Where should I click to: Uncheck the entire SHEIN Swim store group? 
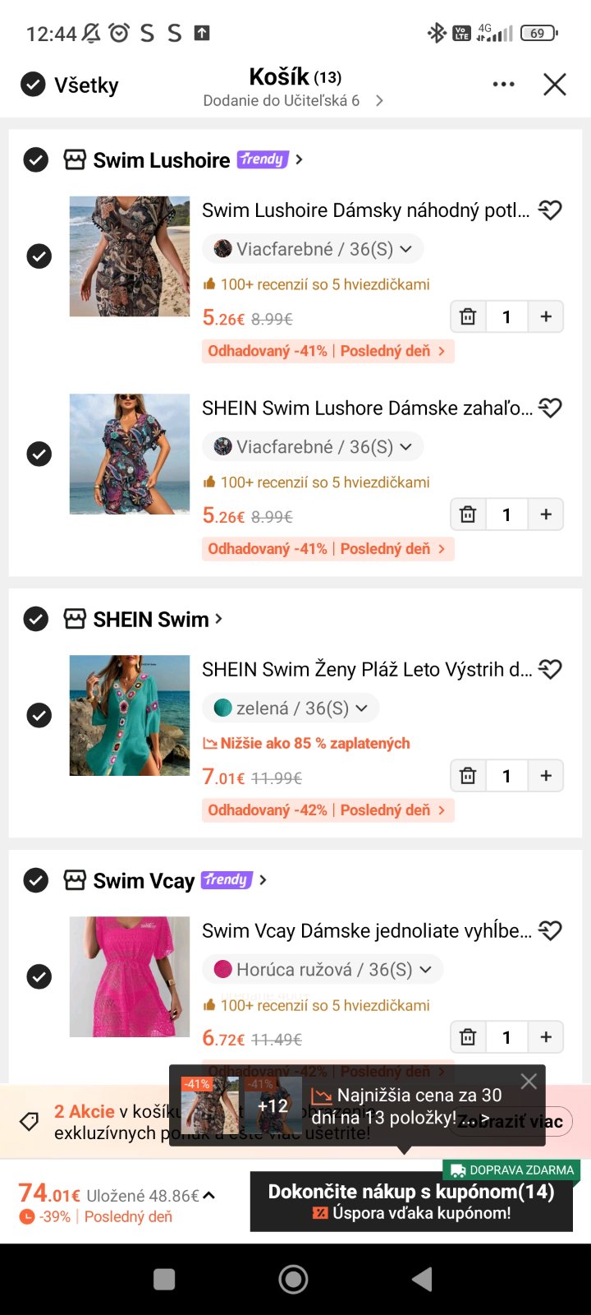click(35, 619)
